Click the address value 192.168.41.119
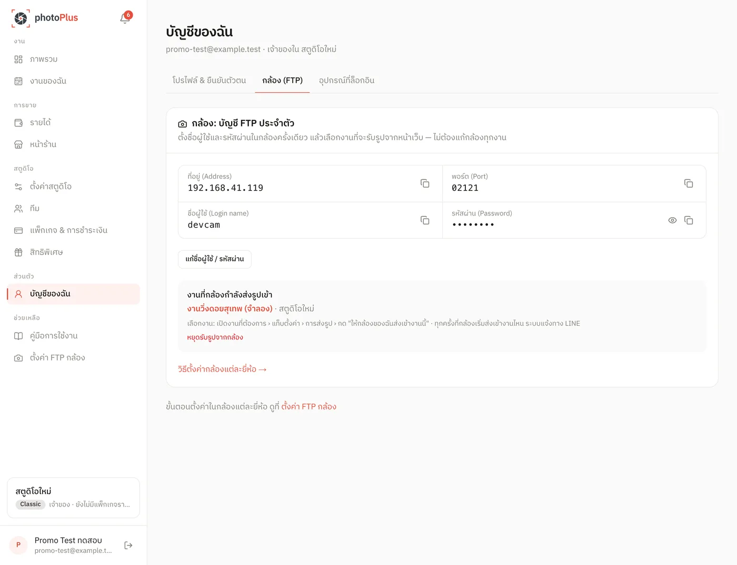Image resolution: width=737 pixels, height=565 pixels. click(x=225, y=188)
